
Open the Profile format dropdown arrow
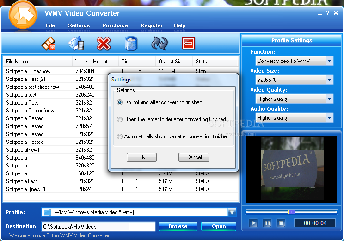coord(232,212)
